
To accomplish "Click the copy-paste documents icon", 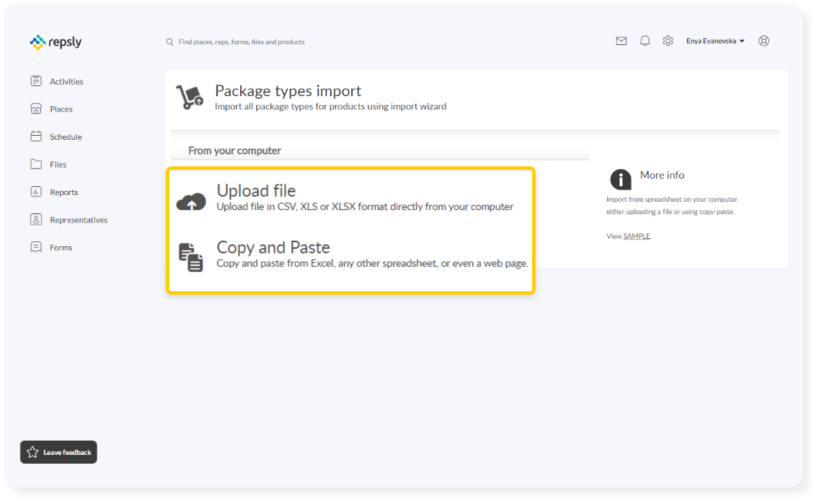I will 191,257.
